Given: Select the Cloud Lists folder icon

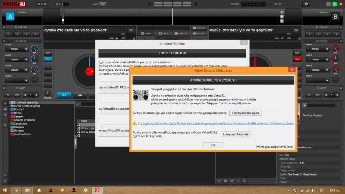Looking at the screenshot, I should (x=12, y=123).
